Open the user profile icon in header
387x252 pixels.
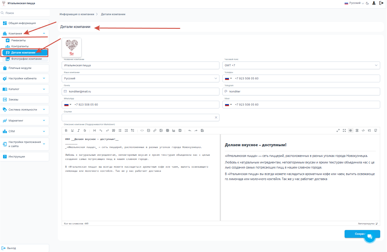coord(374,3)
